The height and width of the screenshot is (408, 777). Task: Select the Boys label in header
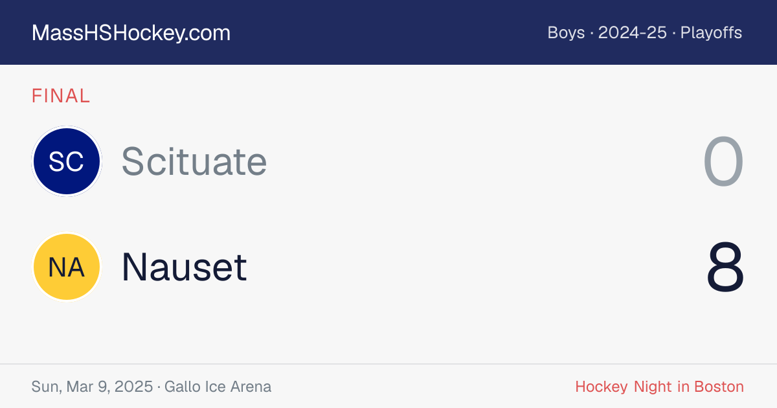pyautogui.click(x=566, y=33)
